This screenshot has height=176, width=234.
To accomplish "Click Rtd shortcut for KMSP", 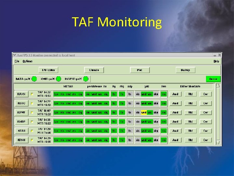I will (190, 122).
